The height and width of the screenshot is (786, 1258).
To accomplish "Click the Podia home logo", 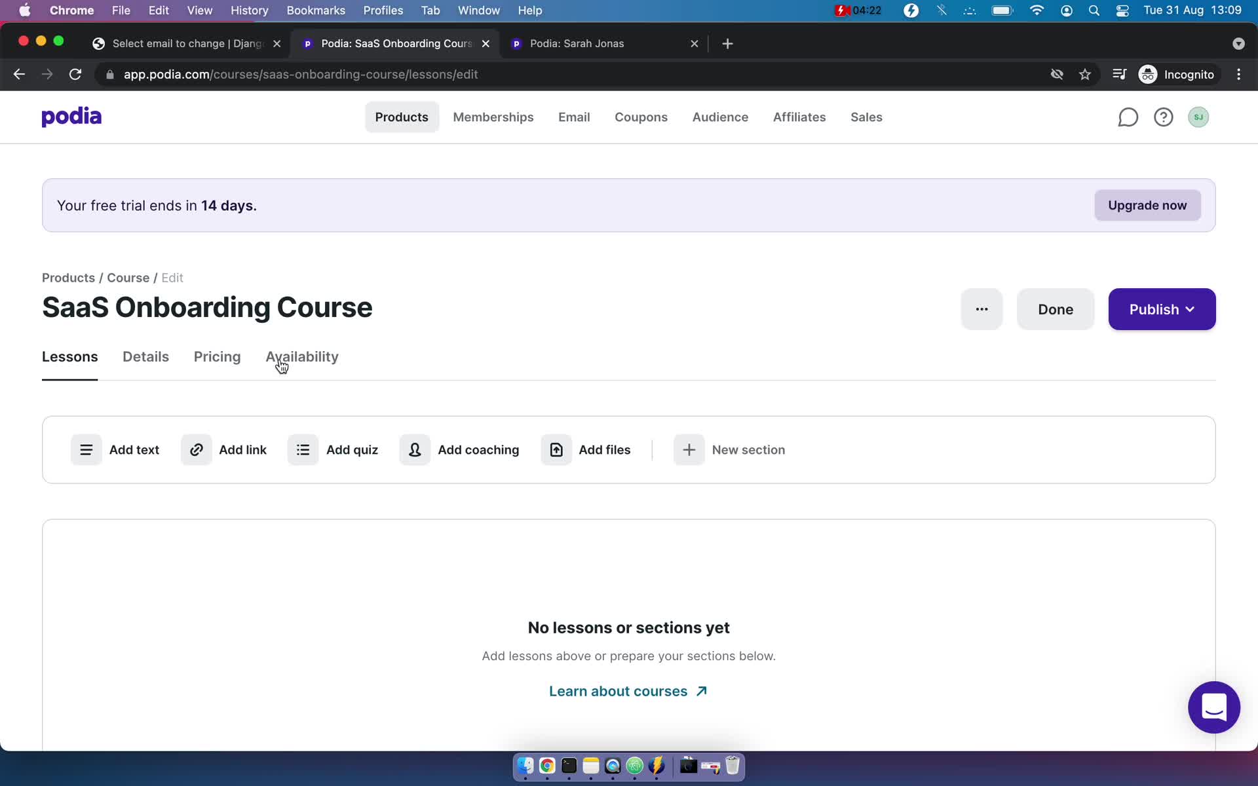I will (x=71, y=116).
